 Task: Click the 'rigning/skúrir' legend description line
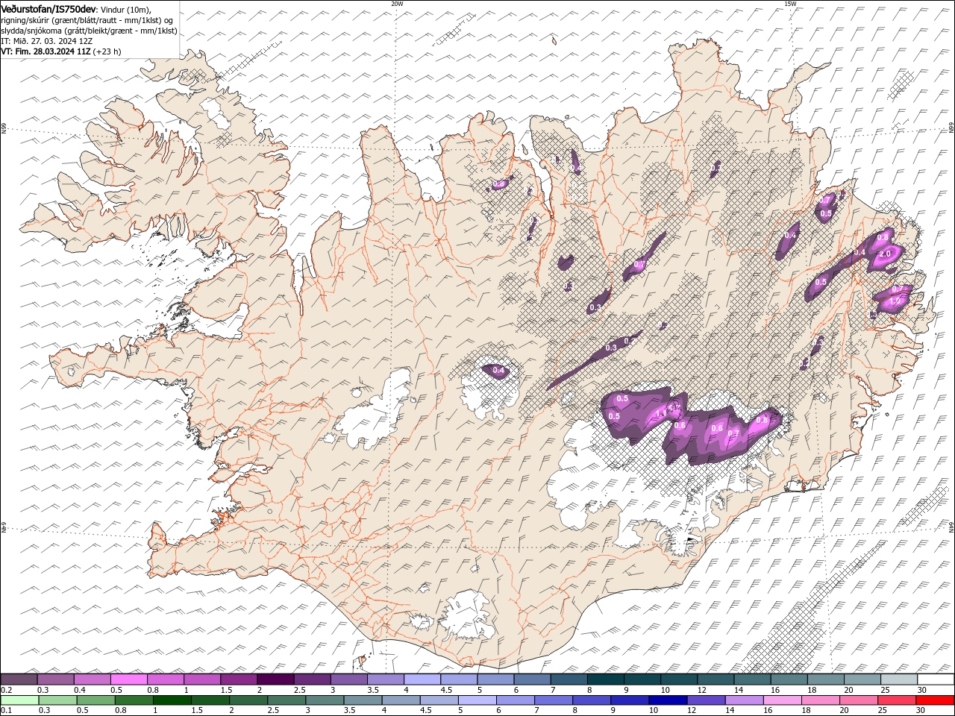[x=87, y=20]
